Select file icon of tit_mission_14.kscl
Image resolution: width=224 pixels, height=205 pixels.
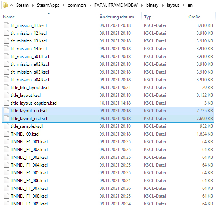(x=6, y=49)
